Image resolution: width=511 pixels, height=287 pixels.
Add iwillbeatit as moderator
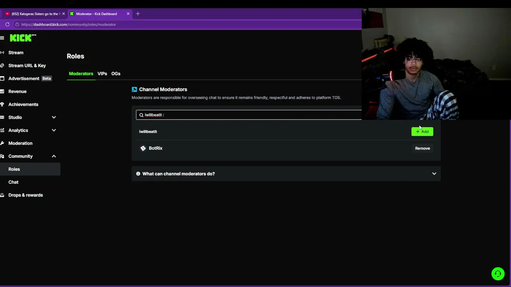(x=422, y=132)
